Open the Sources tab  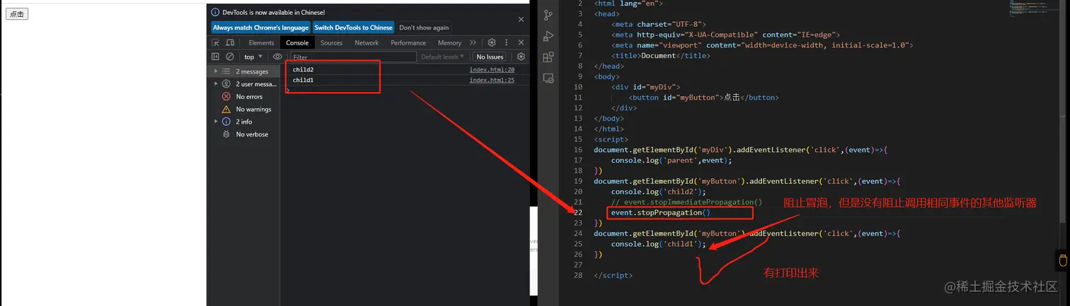[331, 42]
